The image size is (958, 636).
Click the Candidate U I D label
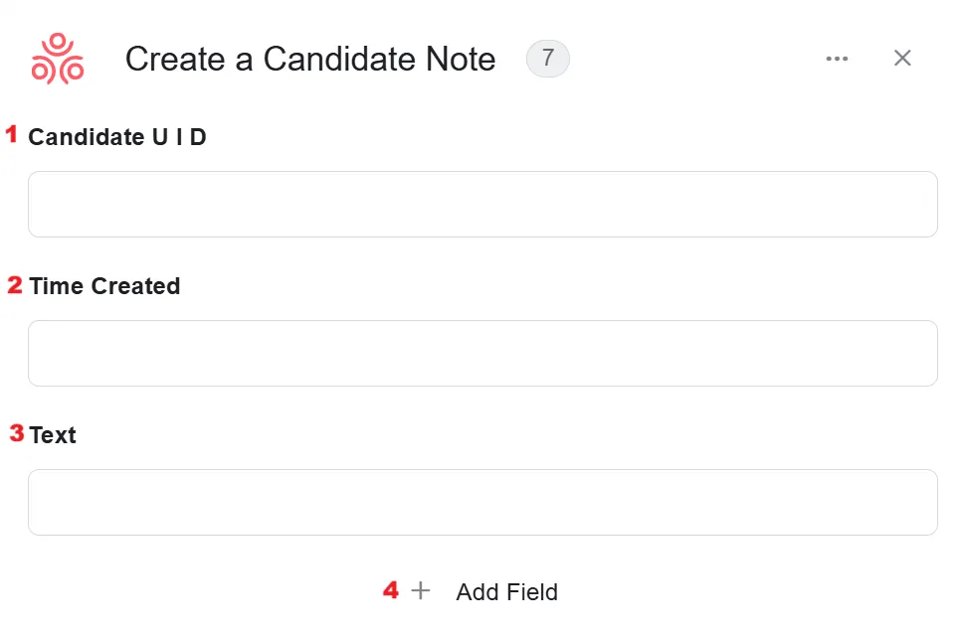pos(117,137)
